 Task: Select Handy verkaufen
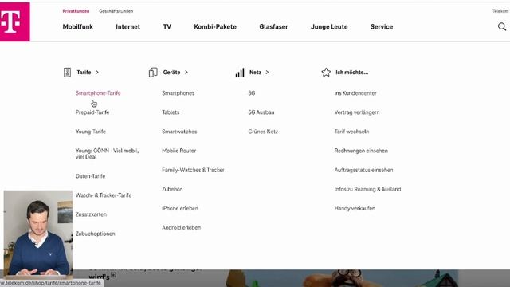(355, 208)
